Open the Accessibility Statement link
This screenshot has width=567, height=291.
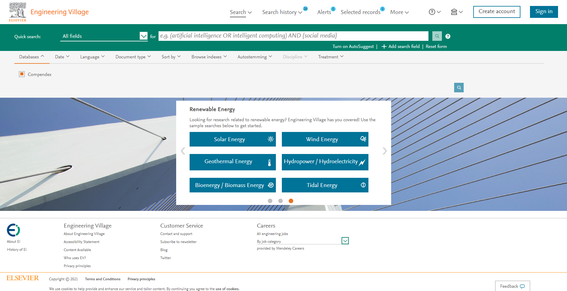(x=82, y=242)
